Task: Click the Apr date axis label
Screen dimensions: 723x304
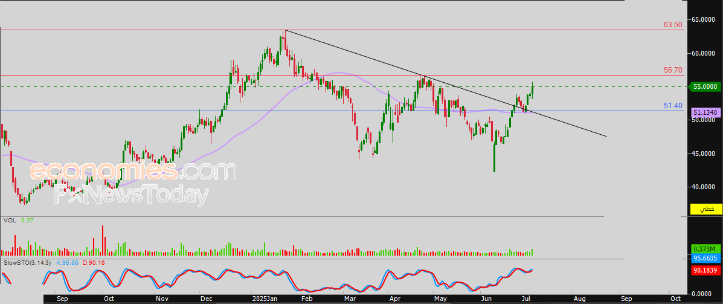Action: (394, 299)
